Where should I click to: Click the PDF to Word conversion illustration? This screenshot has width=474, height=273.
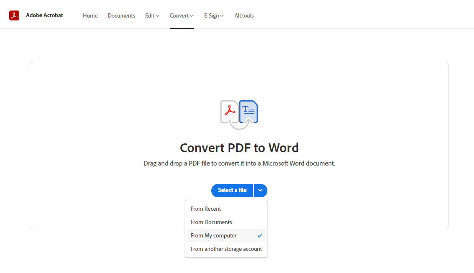point(239,115)
